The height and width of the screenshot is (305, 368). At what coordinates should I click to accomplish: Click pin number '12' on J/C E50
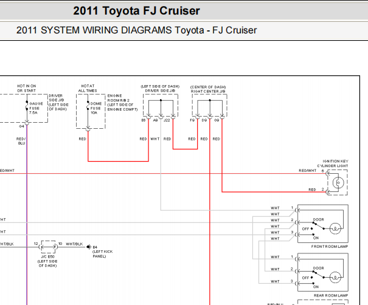[36, 244]
